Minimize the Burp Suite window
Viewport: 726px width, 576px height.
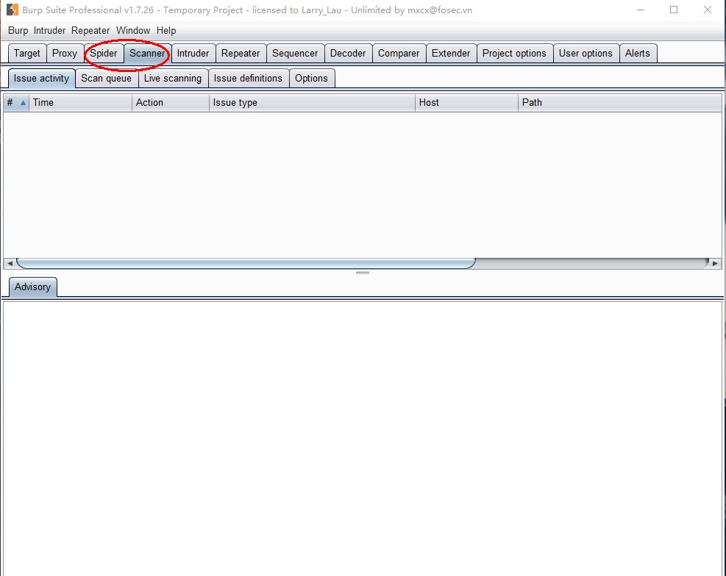pyautogui.click(x=641, y=10)
